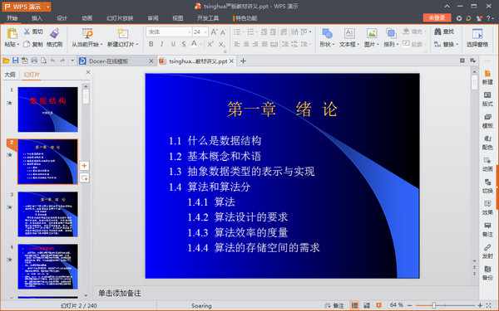This screenshot has width=499, height=311.
Task: Expand the WPS 演示 application menu arrow
Action: click(47, 7)
